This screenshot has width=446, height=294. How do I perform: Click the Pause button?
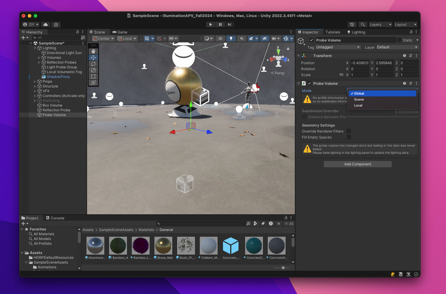tap(220, 24)
